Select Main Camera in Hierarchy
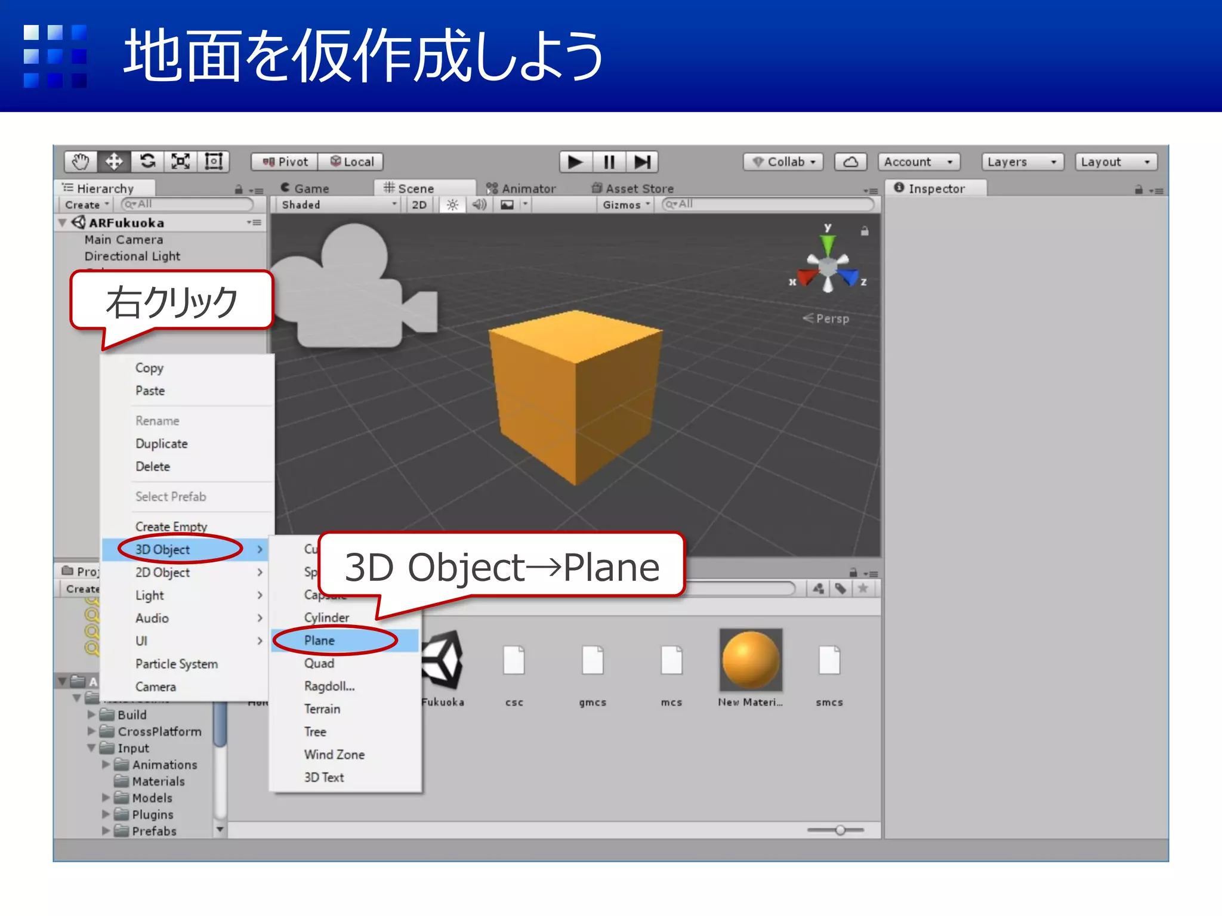1222x916 pixels. (x=124, y=240)
